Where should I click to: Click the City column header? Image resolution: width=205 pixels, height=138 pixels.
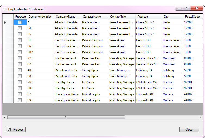point(172,17)
